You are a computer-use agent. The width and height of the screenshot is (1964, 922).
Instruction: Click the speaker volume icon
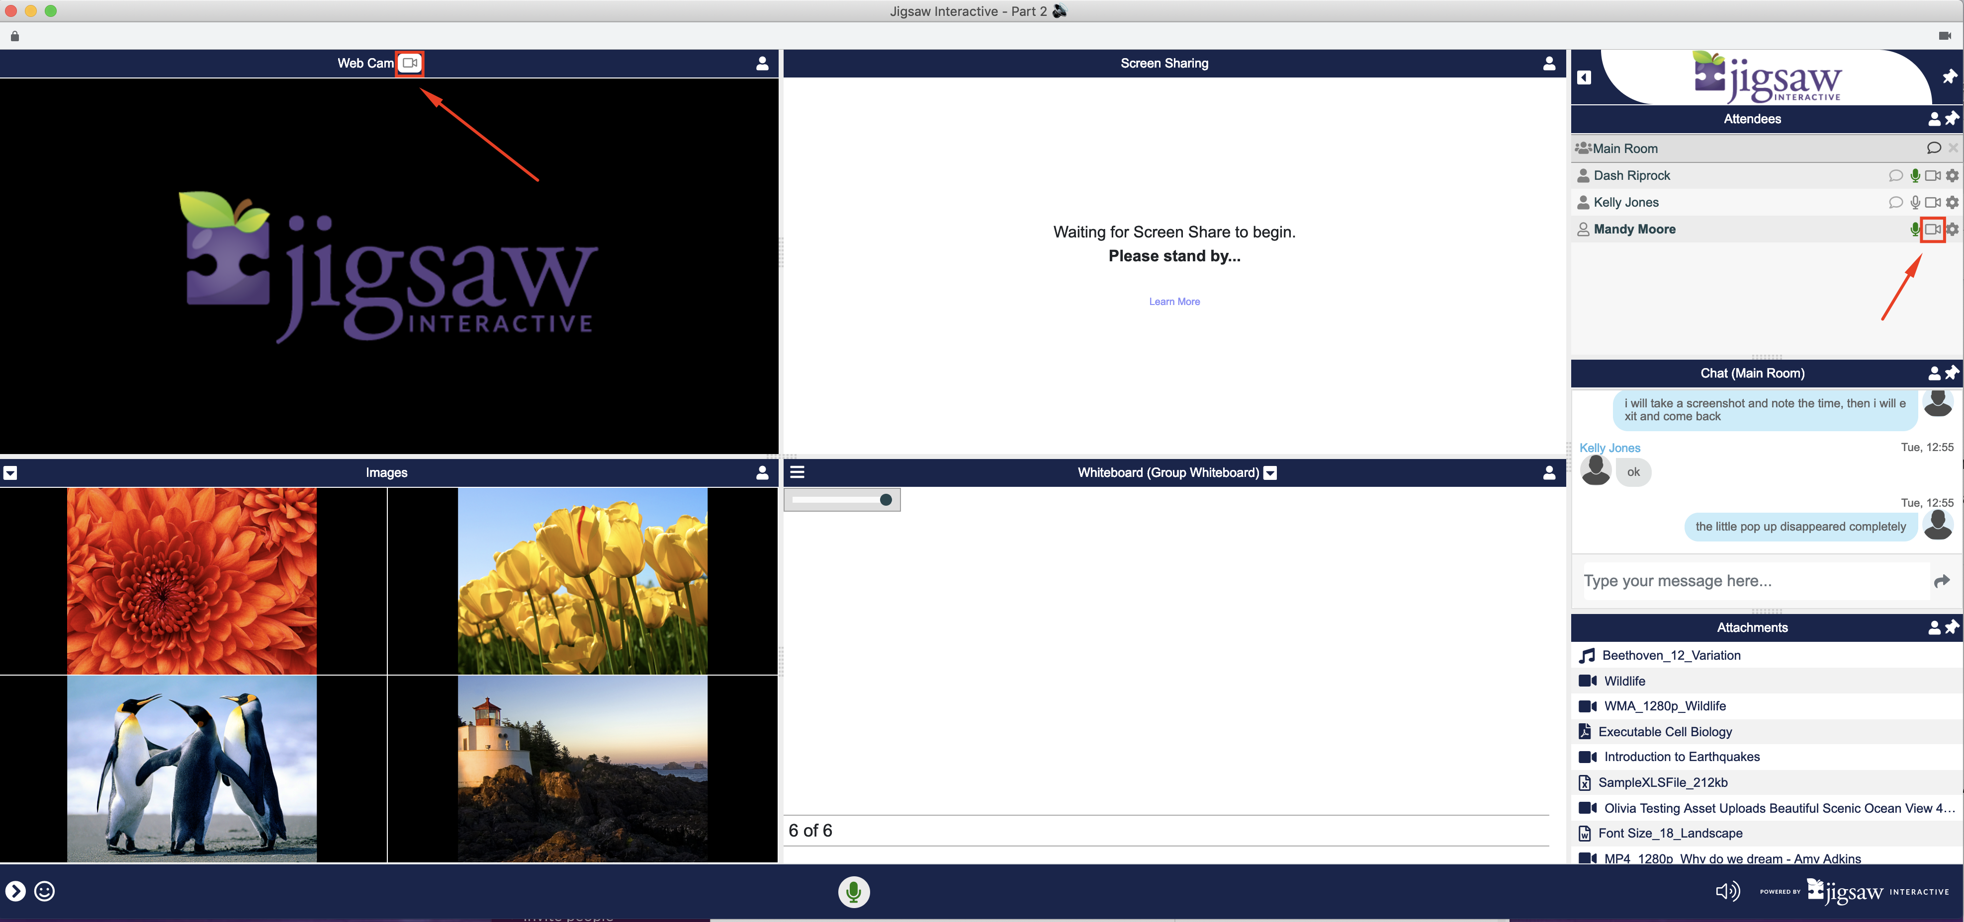[x=1727, y=891]
